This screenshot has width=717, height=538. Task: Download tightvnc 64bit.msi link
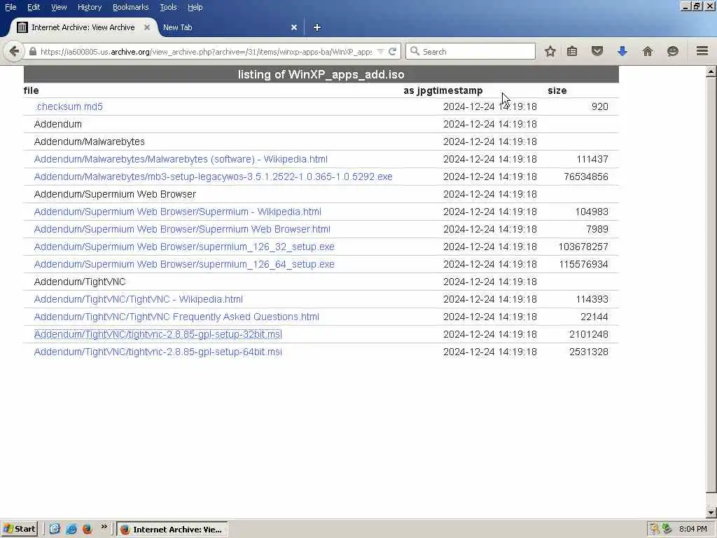click(x=158, y=352)
